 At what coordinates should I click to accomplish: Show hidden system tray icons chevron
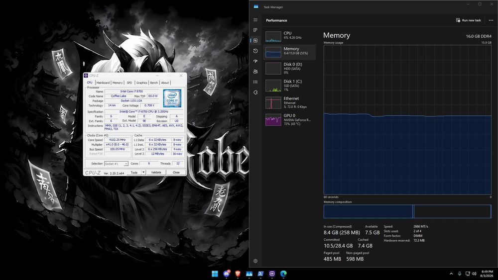click(x=451, y=274)
